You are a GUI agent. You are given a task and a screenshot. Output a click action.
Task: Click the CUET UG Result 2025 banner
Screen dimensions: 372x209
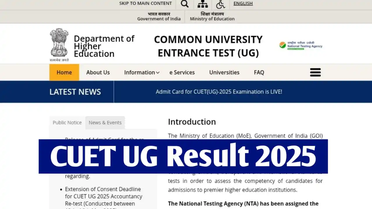point(183,156)
